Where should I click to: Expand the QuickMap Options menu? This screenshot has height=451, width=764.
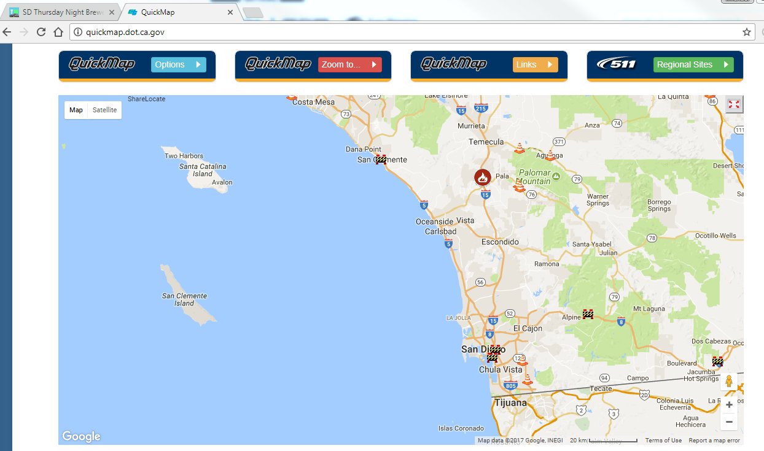(x=179, y=64)
